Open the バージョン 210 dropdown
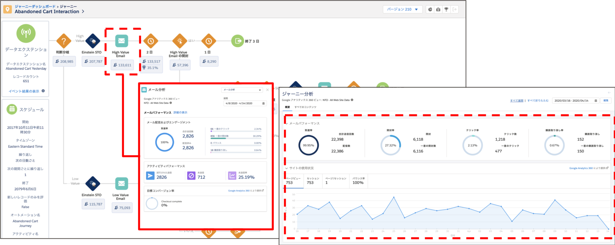The width and height of the screenshot is (615, 245). point(402,10)
